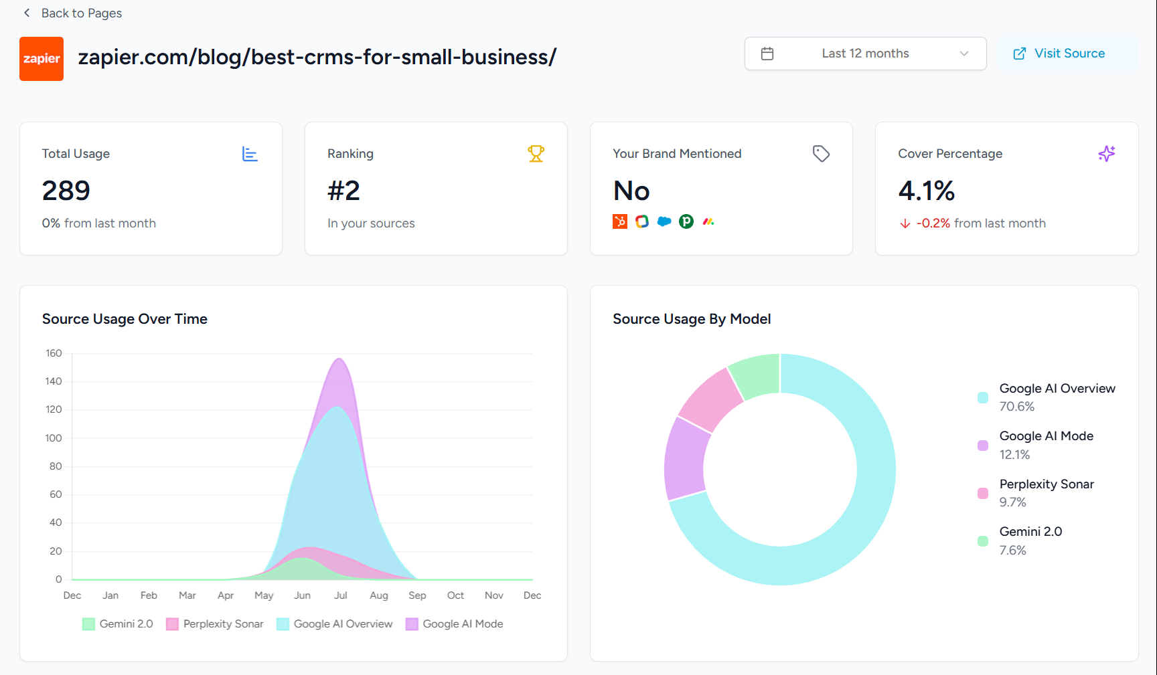Open the Last 12 months dropdown
Screen dimensions: 1157x675
(865, 53)
